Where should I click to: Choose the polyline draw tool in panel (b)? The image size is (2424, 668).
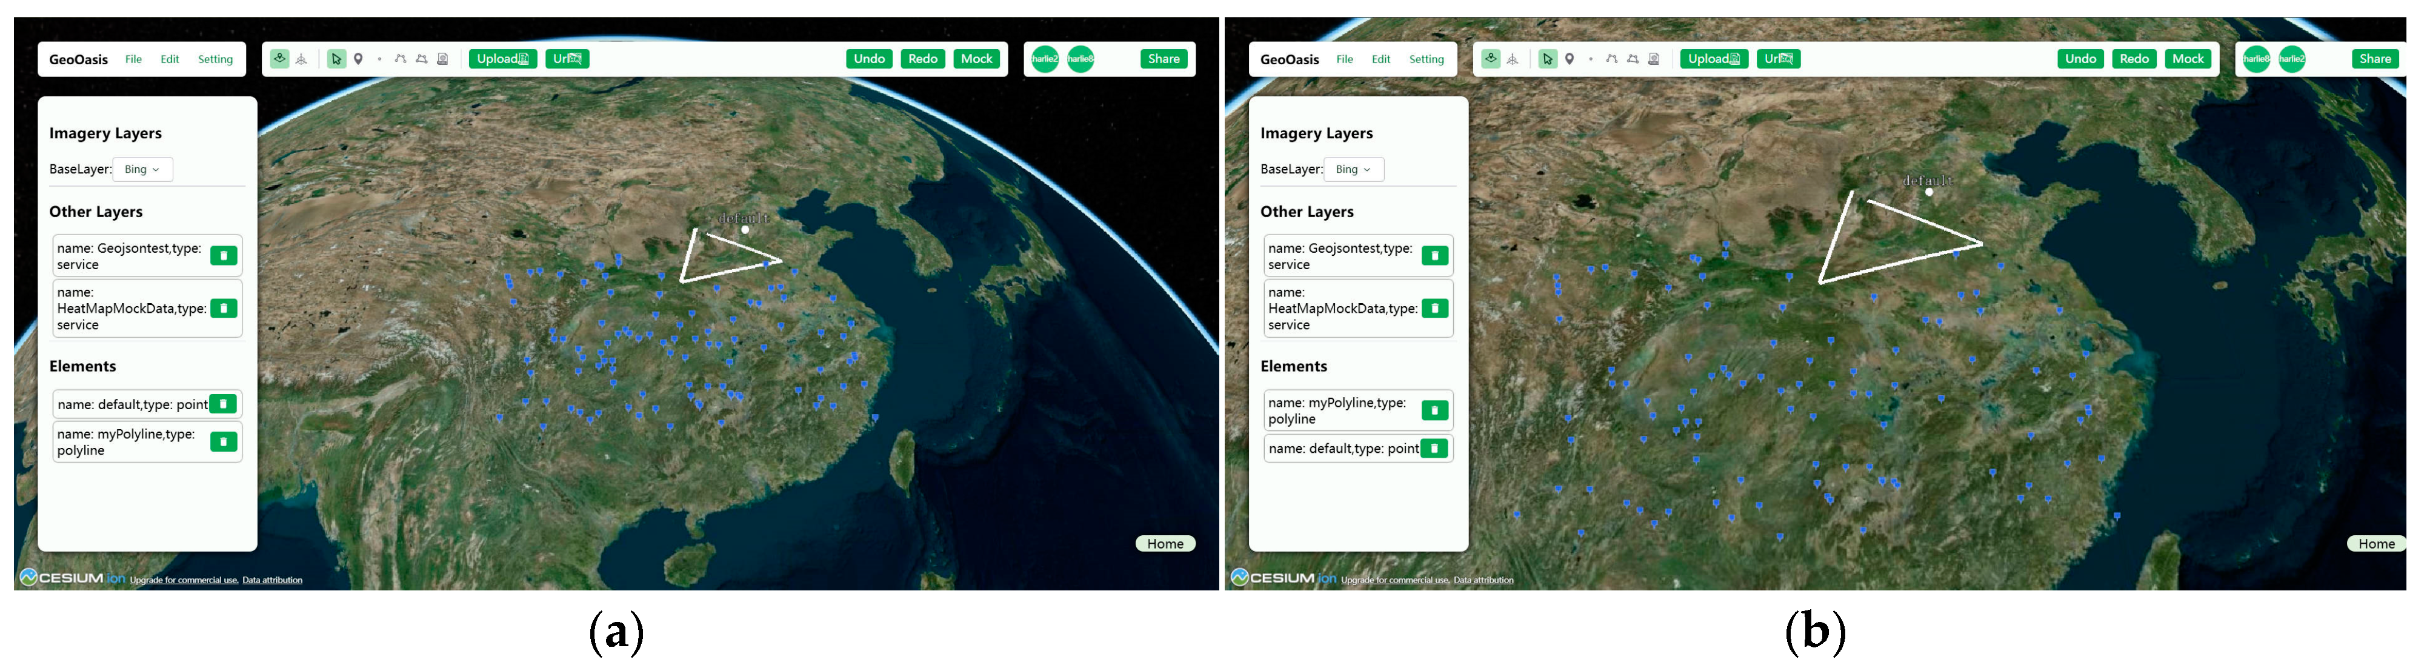[x=1611, y=59]
